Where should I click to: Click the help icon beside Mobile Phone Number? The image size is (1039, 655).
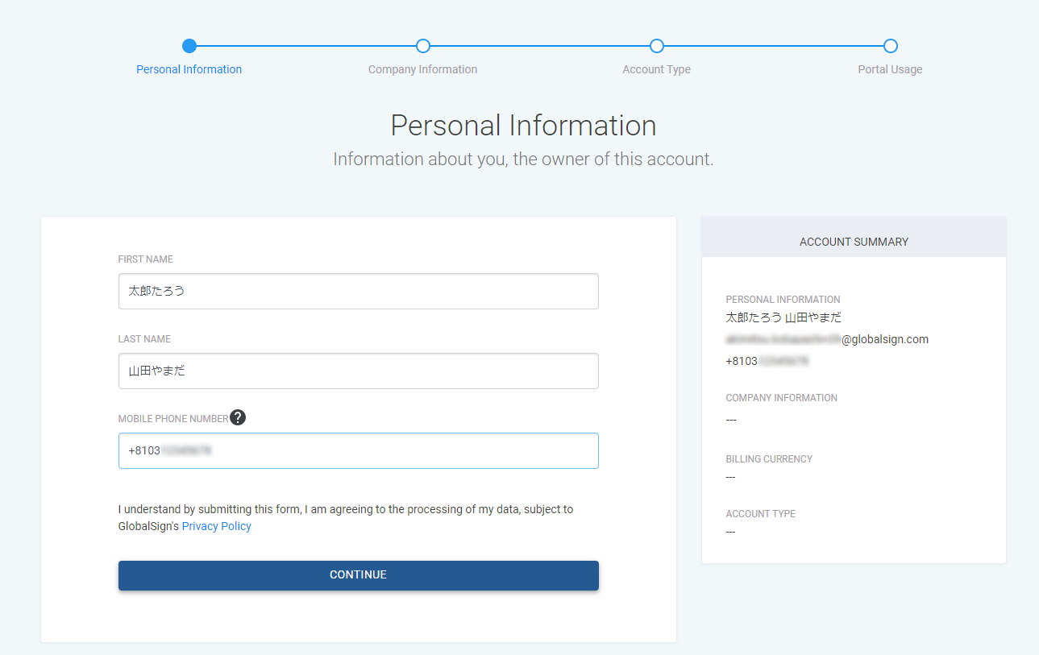(238, 417)
